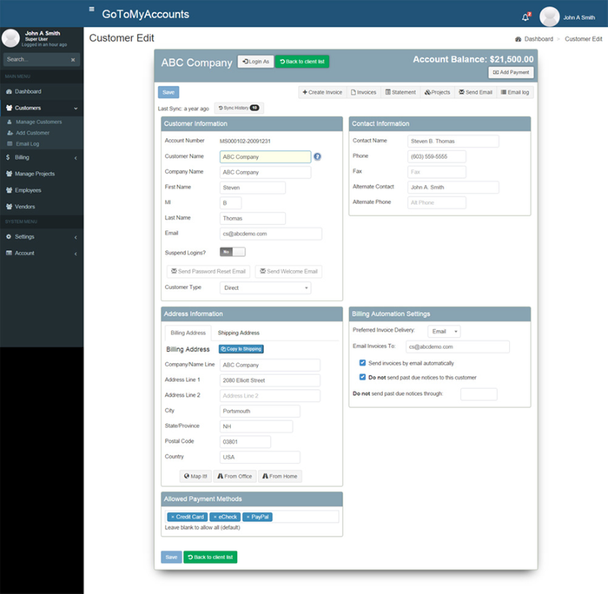
Task: Toggle the Suspend Logins switch
Action: coord(232,252)
